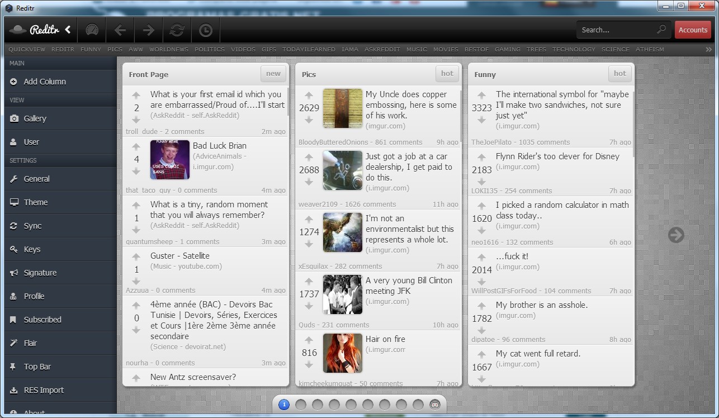The height and width of the screenshot is (418, 719).
Task: Select the first page dot
Action: 283,404
